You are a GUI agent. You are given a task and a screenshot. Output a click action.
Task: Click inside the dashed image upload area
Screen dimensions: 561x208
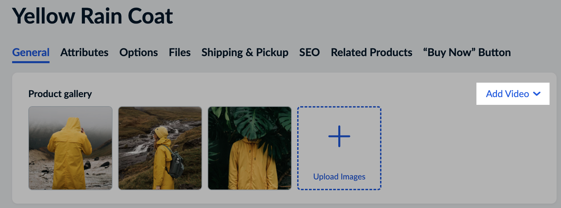[x=339, y=148]
